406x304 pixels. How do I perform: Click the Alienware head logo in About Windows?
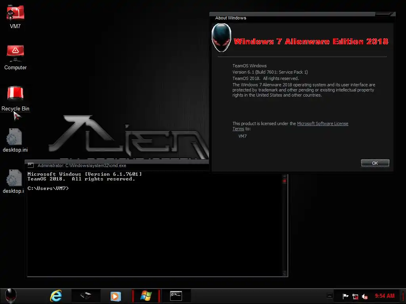coord(221,38)
